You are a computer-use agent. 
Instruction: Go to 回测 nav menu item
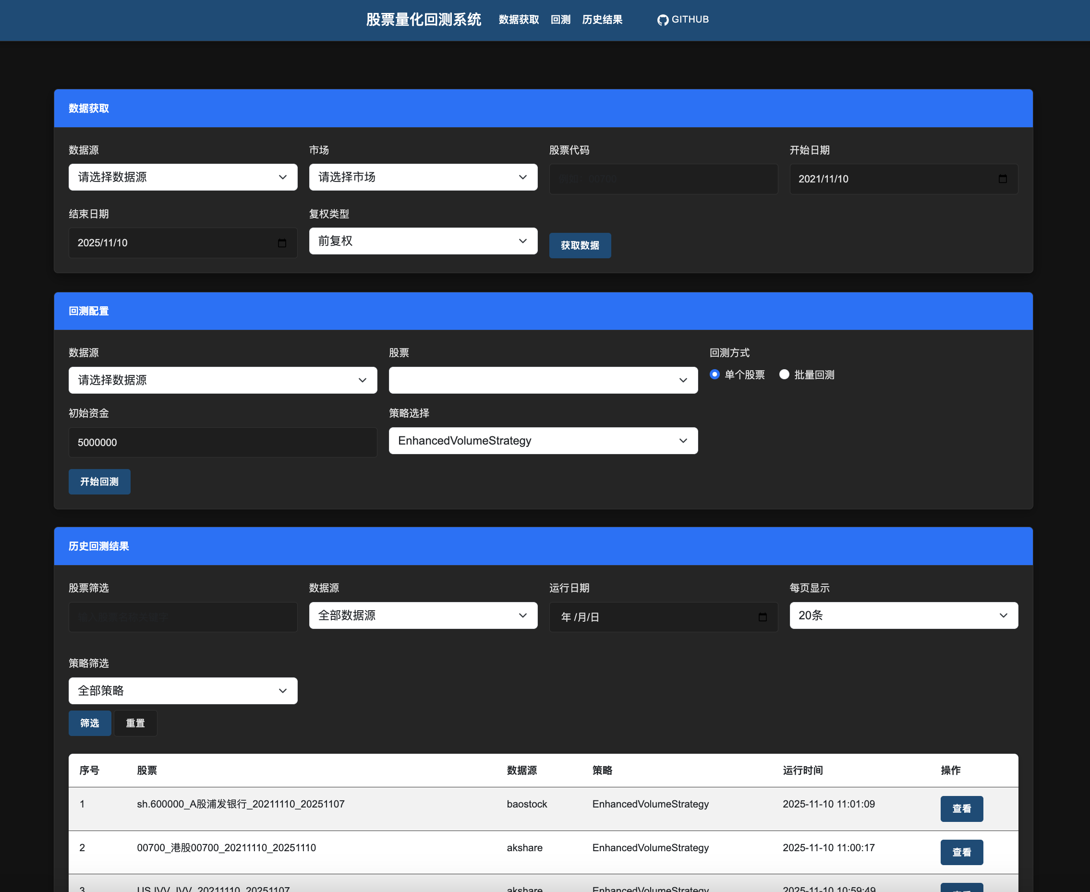(x=560, y=20)
